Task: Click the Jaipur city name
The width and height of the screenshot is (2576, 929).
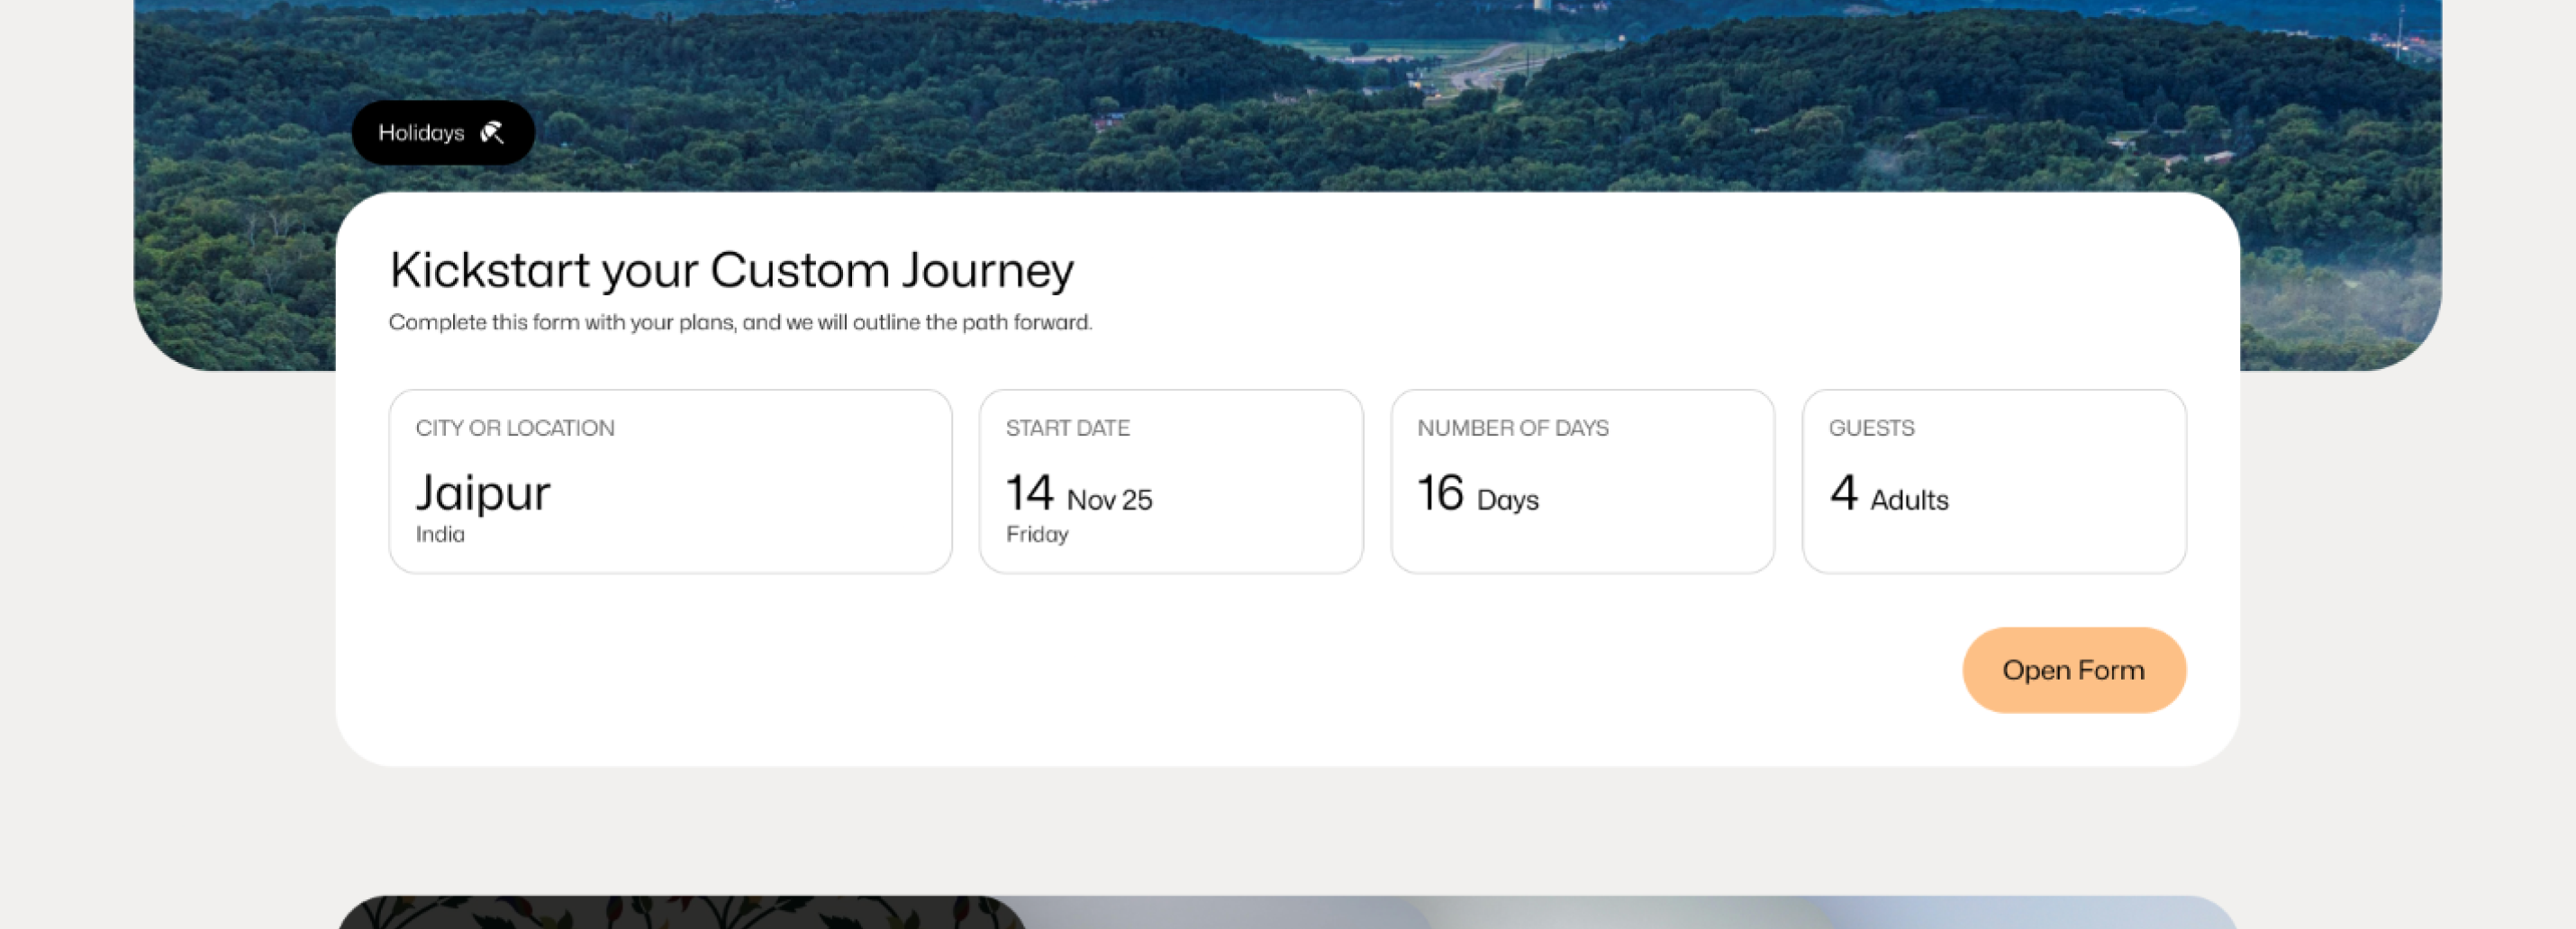Action: tap(483, 492)
